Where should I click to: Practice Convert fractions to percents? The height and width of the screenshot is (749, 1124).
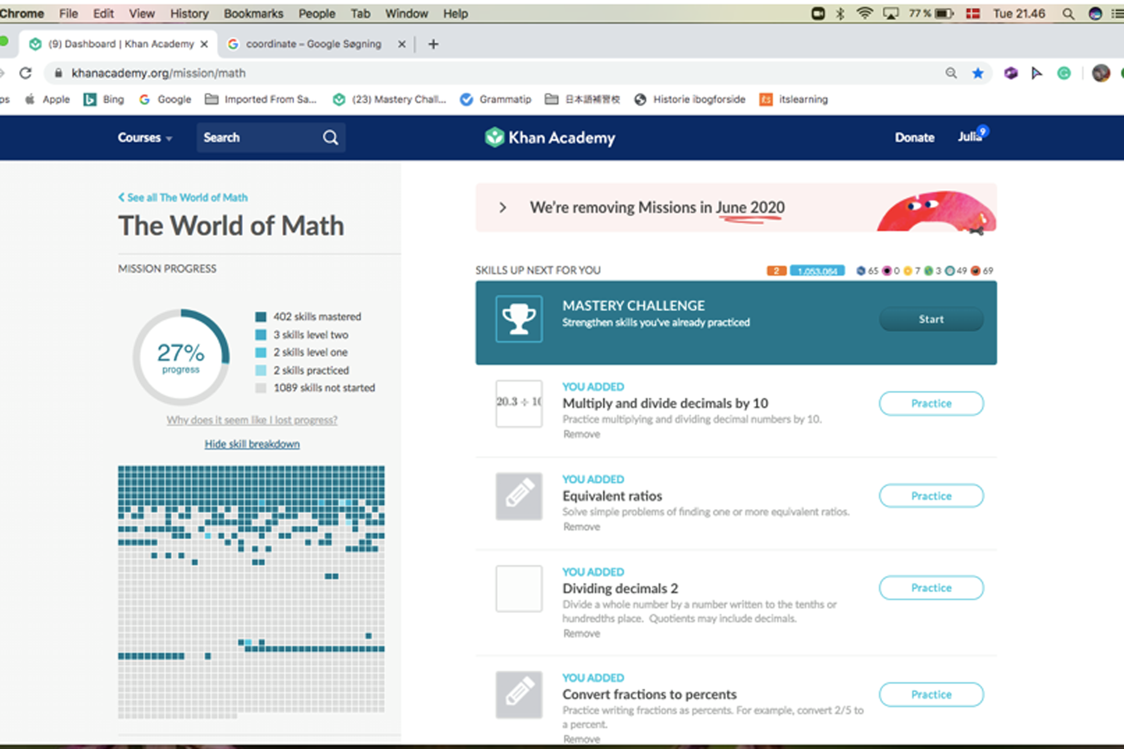931,694
